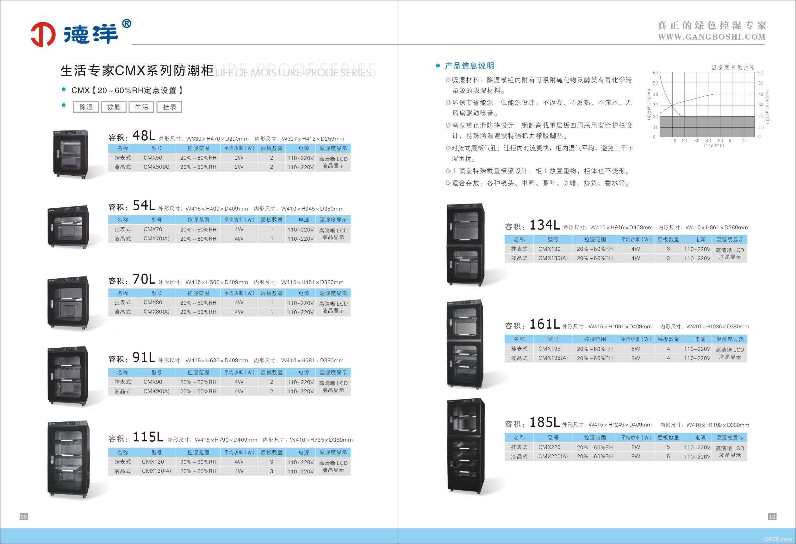This screenshot has height=544, width=796.
Task: Click the 产品信息说明 heading
Action: point(469,66)
